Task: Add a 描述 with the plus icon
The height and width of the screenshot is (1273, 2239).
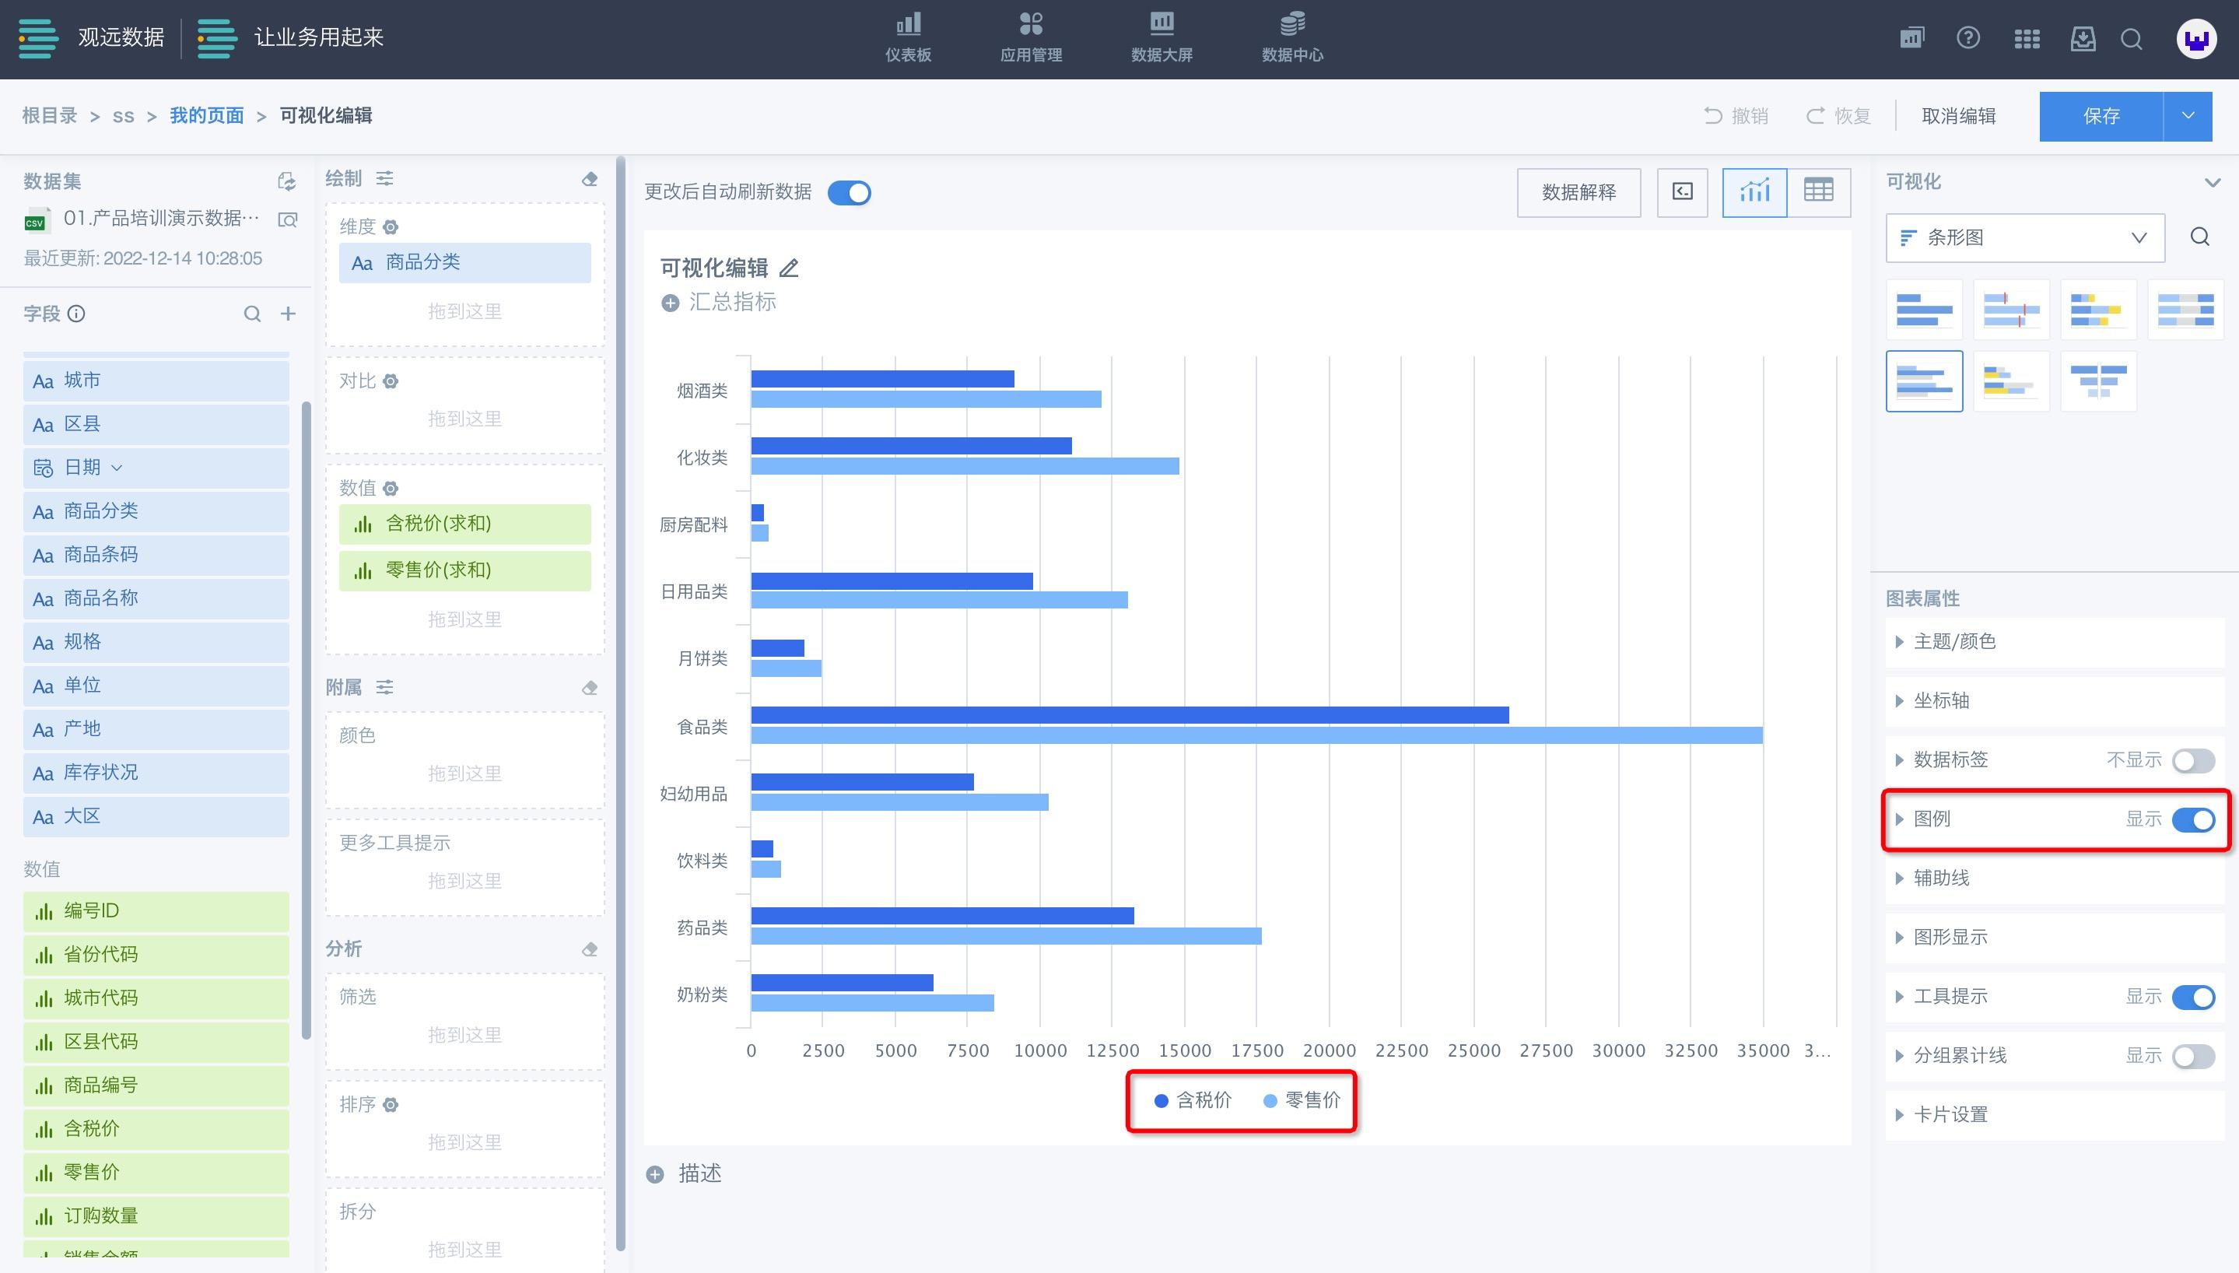Action: 654,1174
